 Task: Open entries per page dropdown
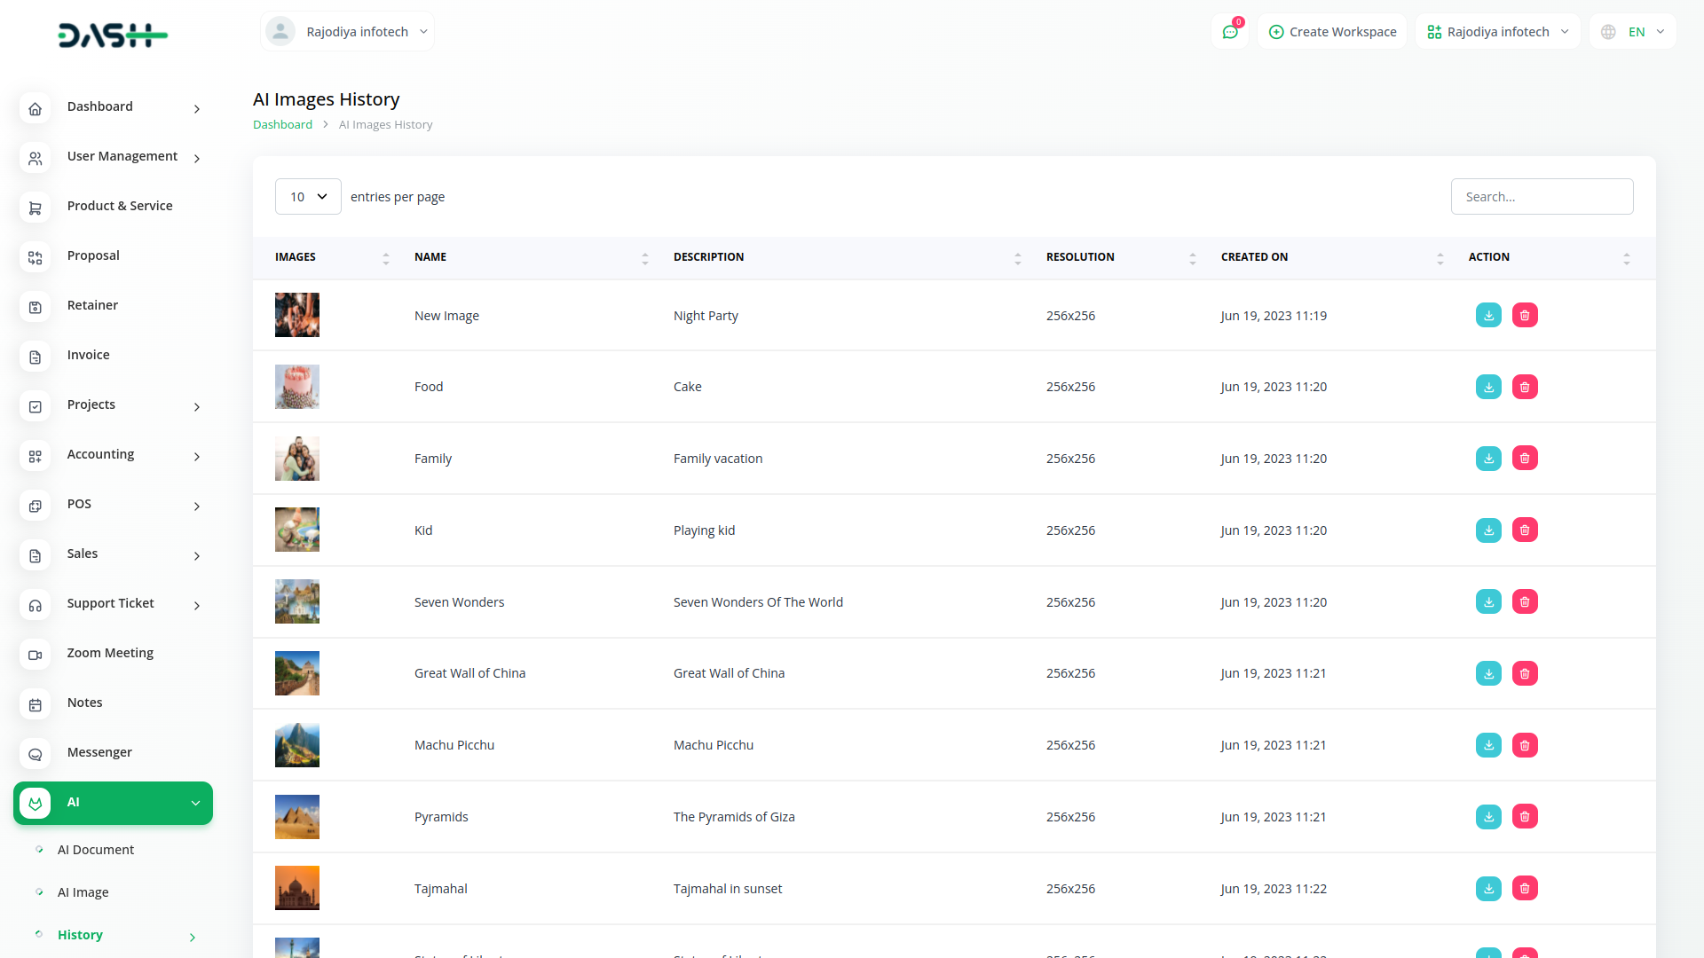coord(308,197)
